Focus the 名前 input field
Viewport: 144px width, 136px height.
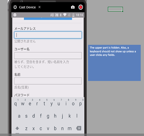click(48, 81)
